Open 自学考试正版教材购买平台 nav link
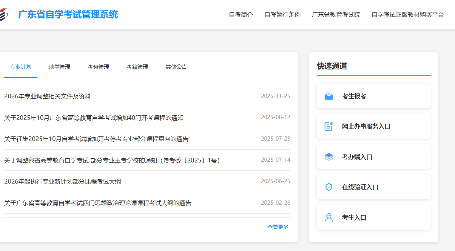Image resolution: width=455 pixels, height=251 pixels. [x=408, y=15]
